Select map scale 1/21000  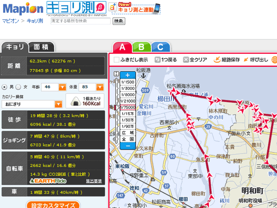click(x=128, y=101)
